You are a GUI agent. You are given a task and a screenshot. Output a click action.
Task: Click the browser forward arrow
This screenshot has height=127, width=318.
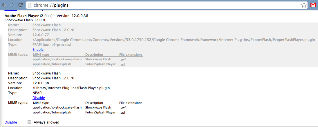coord(12,5)
